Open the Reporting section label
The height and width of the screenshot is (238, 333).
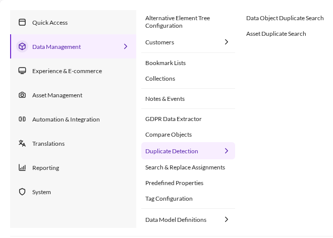(45, 168)
